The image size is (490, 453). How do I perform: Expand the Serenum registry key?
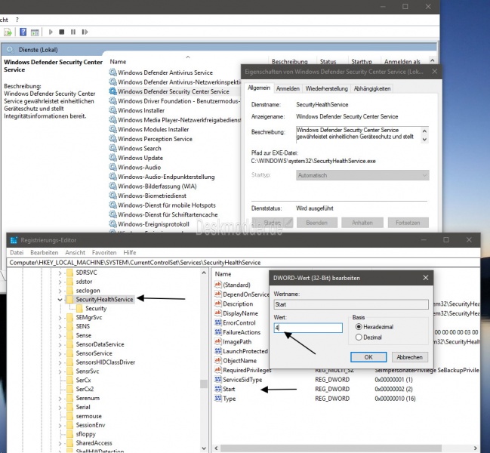pos(60,399)
